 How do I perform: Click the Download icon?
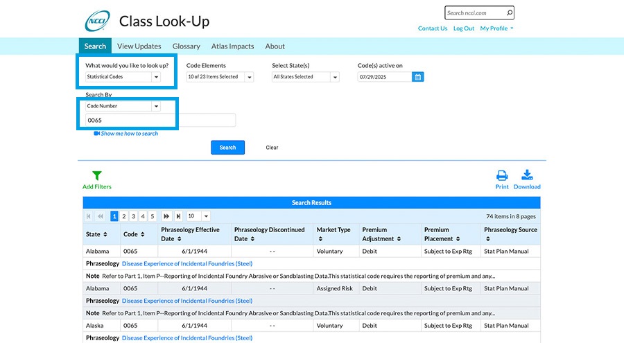pyautogui.click(x=527, y=175)
